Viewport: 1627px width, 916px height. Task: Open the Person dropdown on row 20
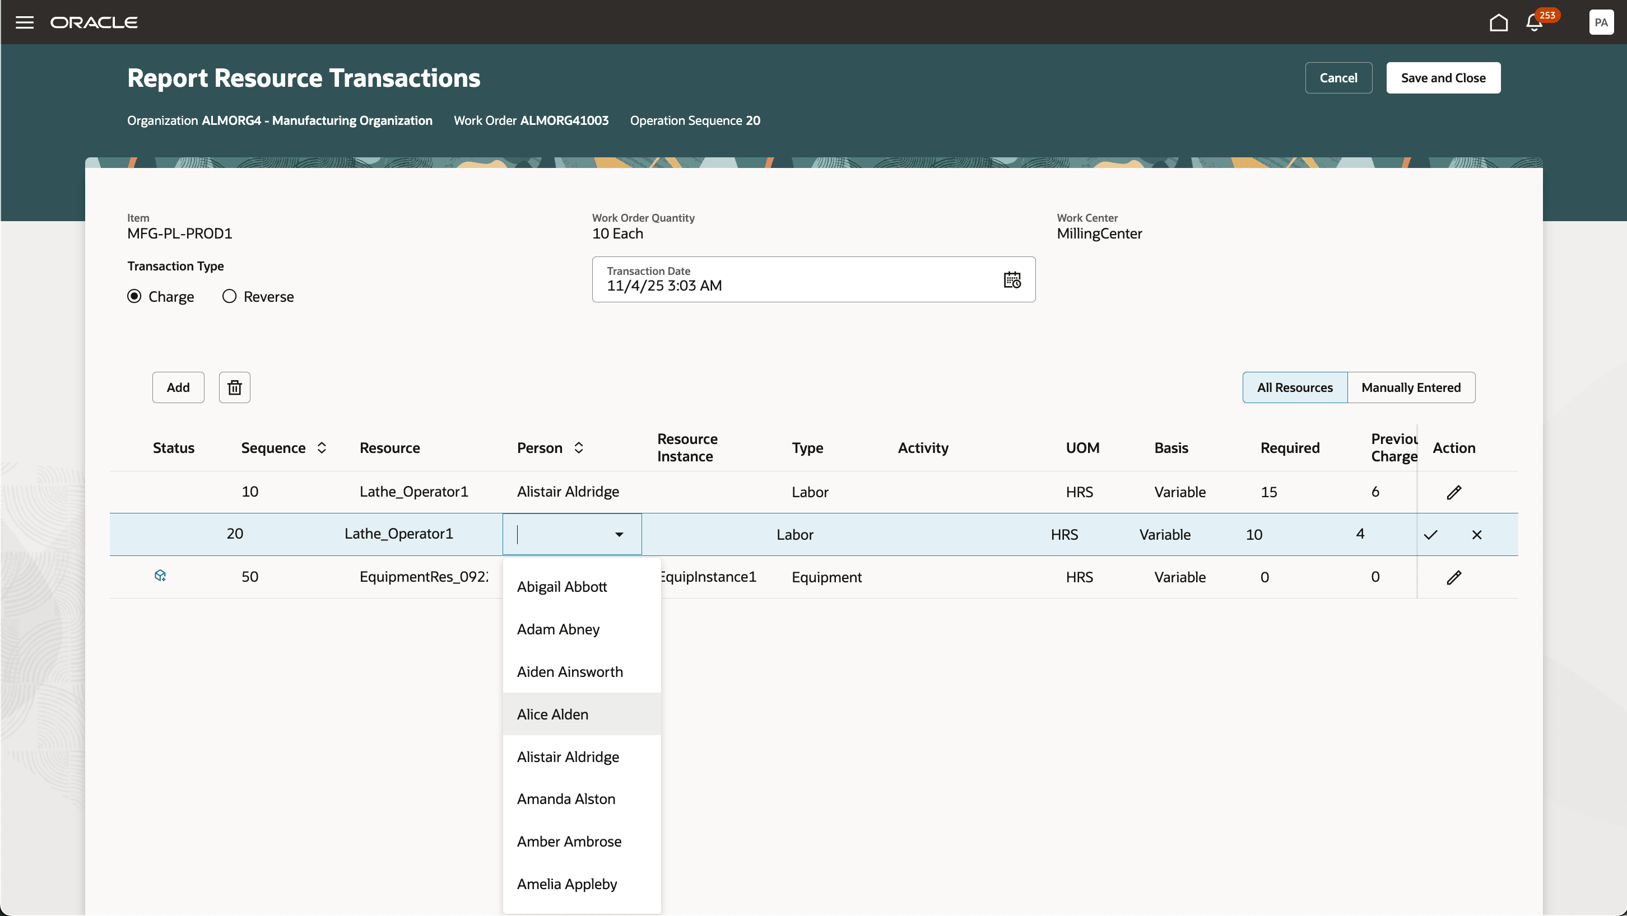(618, 534)
